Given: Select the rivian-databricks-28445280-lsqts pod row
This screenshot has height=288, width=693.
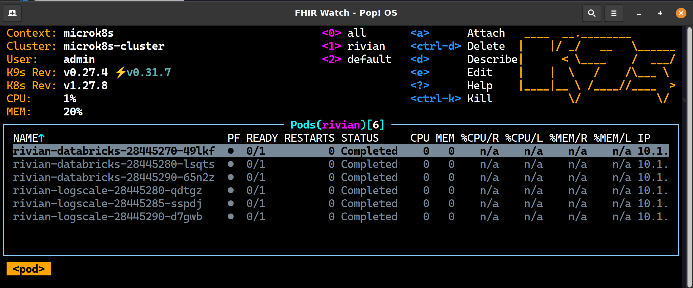Looking at the screenshot, I should click(114, 164).
